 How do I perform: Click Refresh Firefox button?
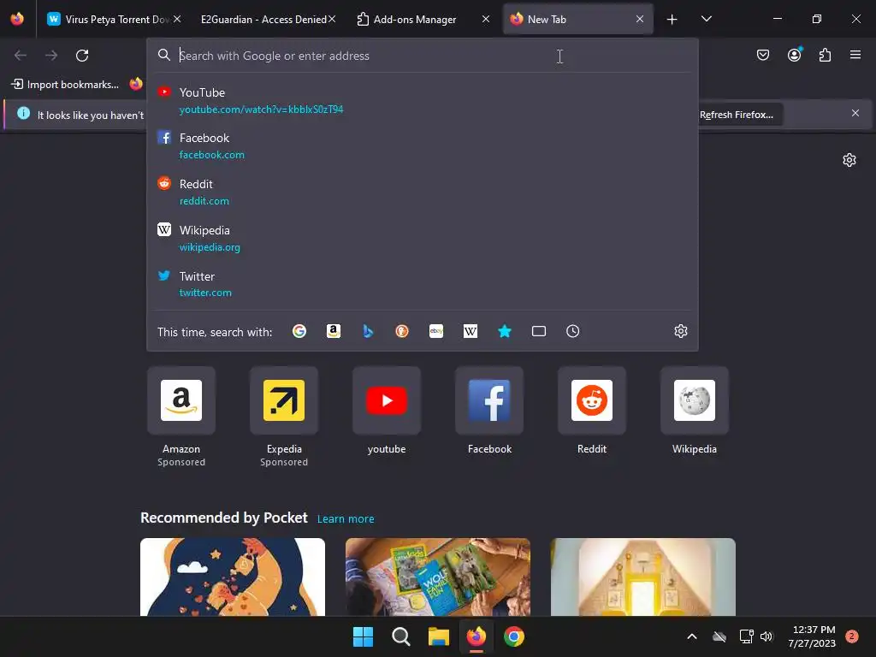coord(737,115)
